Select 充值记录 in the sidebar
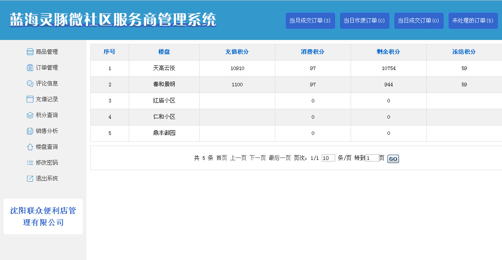502x260 pixels. (x=47, y=99)
